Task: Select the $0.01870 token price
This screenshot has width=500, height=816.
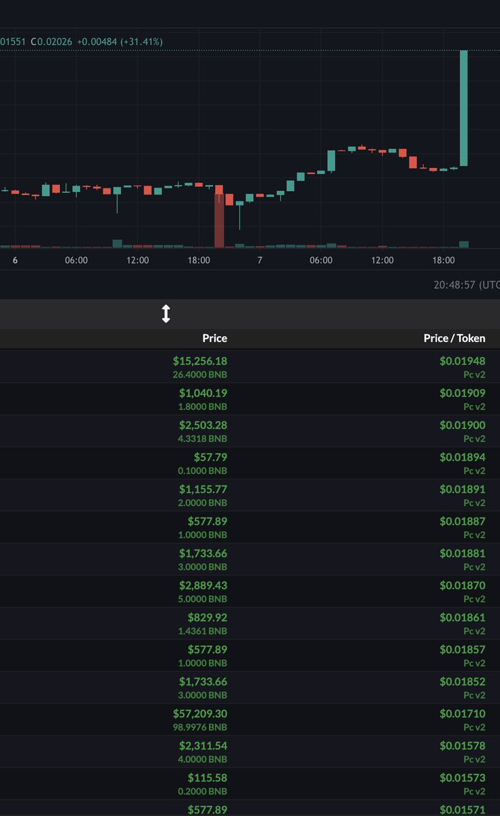Action: [x=463, y=585]
